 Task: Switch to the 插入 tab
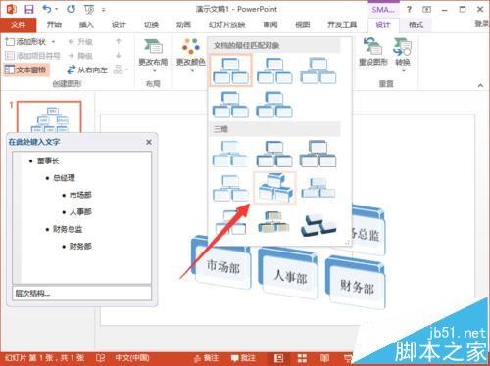click(x=86, y=24)
